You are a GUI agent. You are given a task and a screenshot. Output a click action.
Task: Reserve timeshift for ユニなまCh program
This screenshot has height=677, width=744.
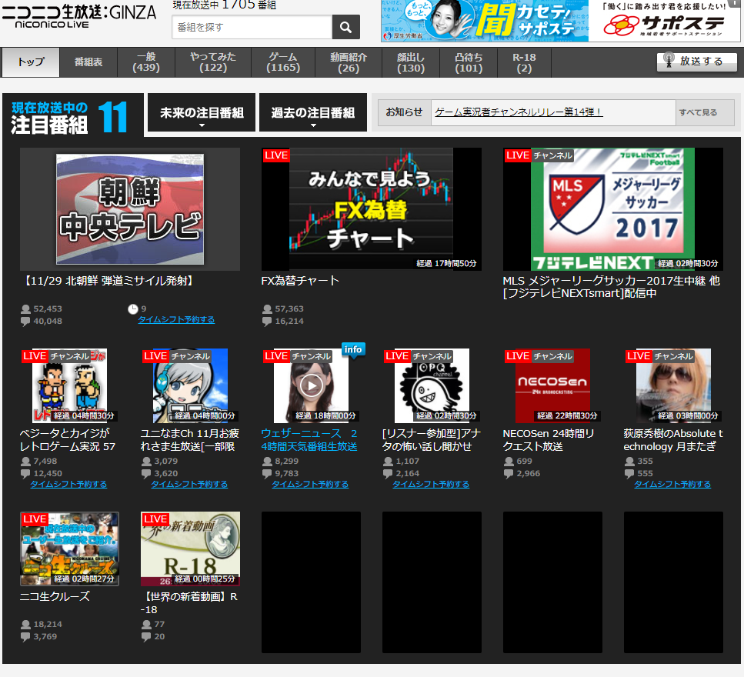click(189, 485)
